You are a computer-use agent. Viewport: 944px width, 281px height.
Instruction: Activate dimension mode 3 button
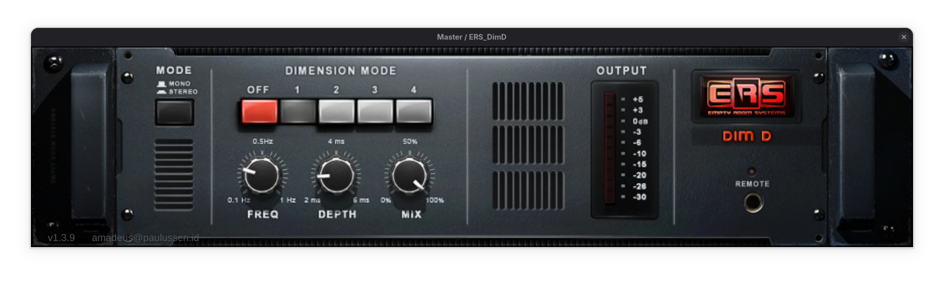tap(375, 111)
